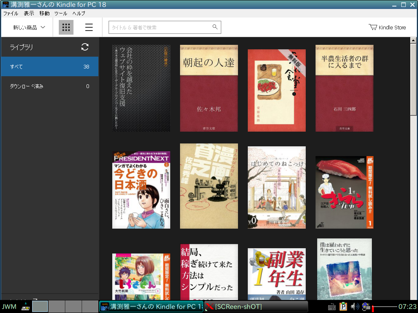This screenshot has width=418, height=313.
Task: Open PRESIDENT NEXT 今どきの日本酒 magazine
Action: coord(141,190)
